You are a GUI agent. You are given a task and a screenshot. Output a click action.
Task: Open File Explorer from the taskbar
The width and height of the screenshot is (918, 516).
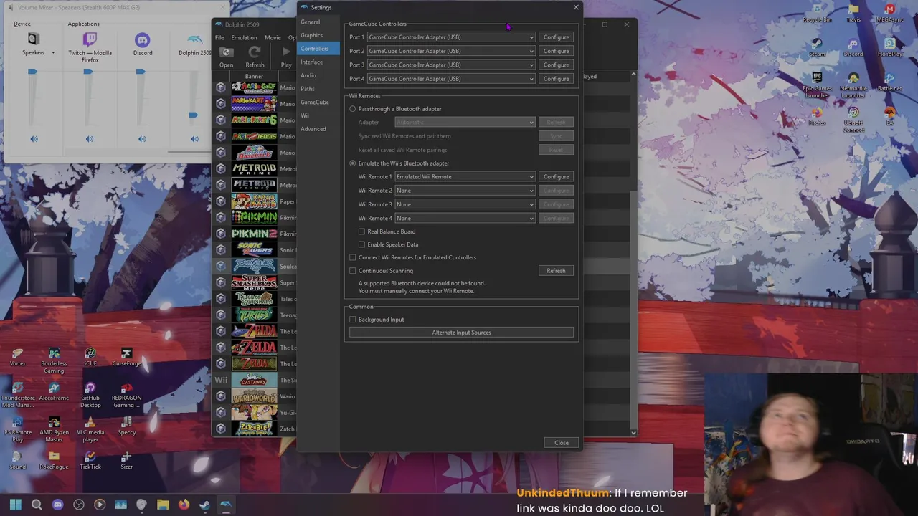(163, 505)
